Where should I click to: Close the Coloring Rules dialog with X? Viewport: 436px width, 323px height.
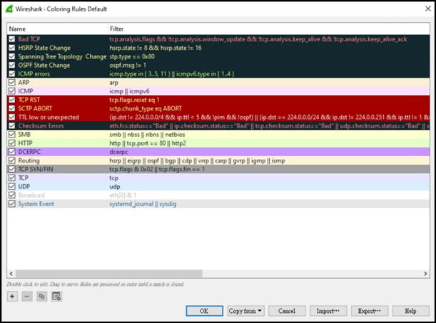tap(428, 9)
